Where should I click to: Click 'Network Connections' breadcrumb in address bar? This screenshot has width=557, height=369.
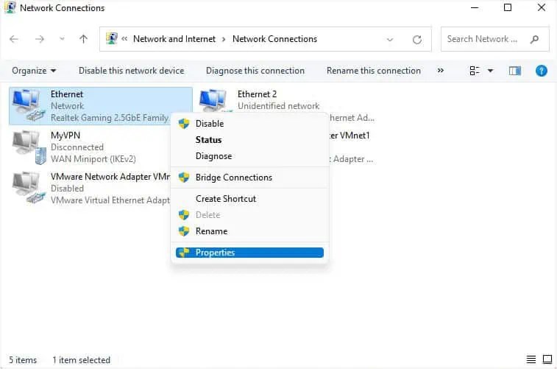coord(274,39)
